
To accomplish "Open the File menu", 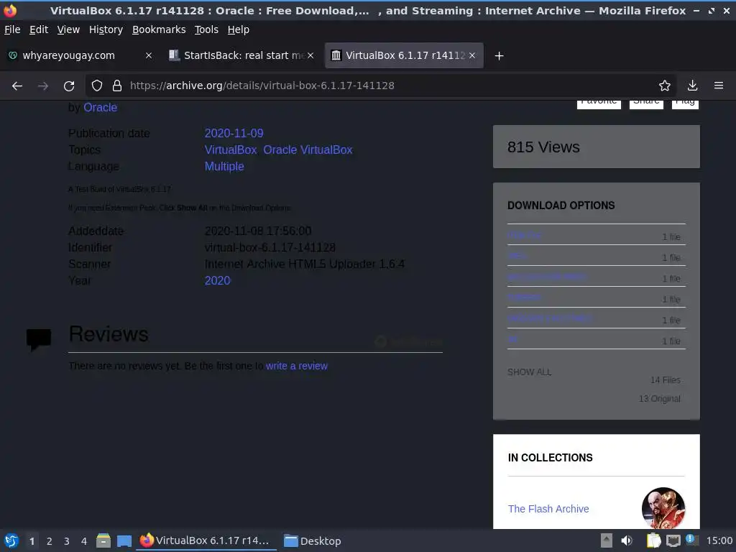I will [x=12, y=29].
